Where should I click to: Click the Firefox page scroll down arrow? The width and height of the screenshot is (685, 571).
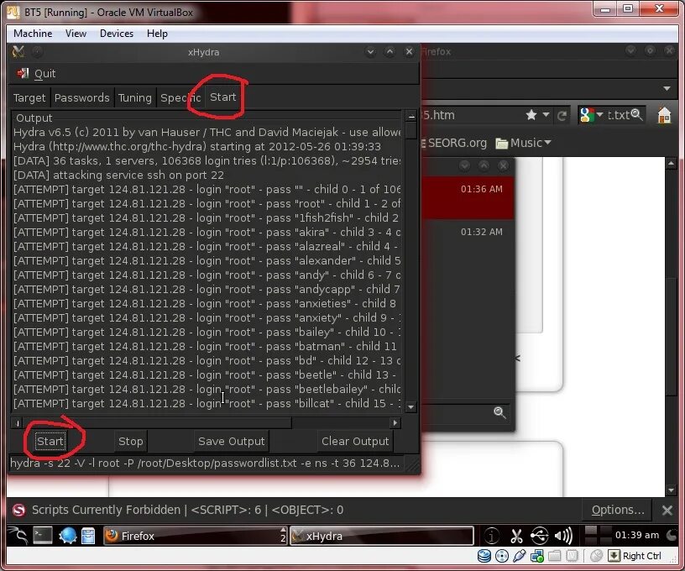point(672,490)
